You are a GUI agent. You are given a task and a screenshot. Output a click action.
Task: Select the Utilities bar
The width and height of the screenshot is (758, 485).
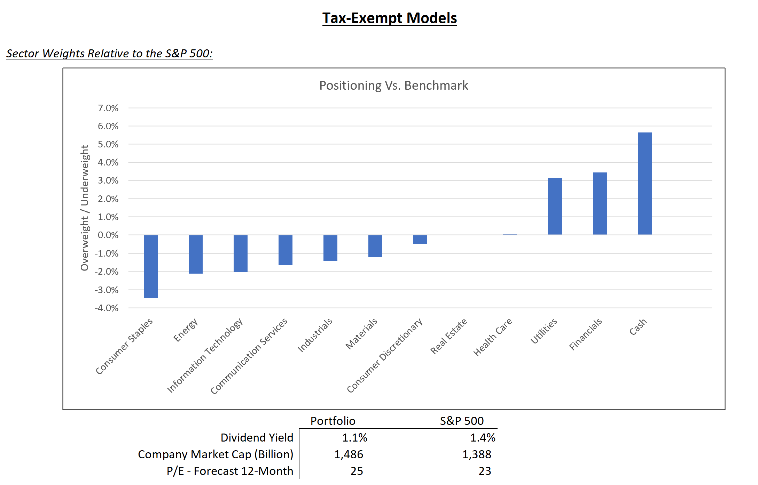click(x=555, y=206)
